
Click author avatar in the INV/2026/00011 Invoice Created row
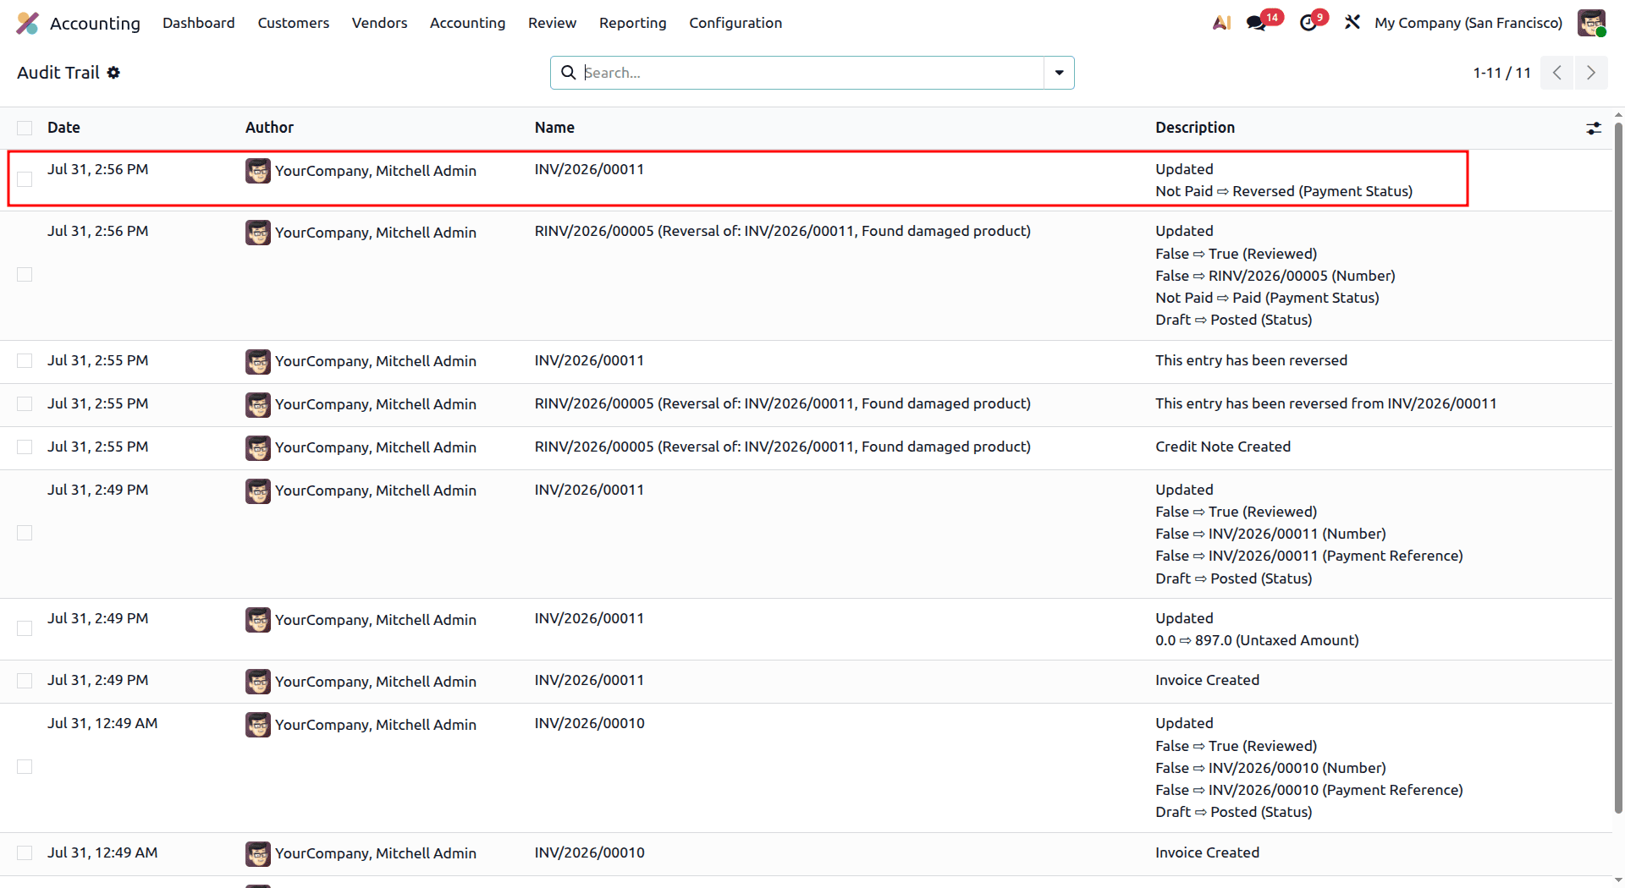(258, 682)
